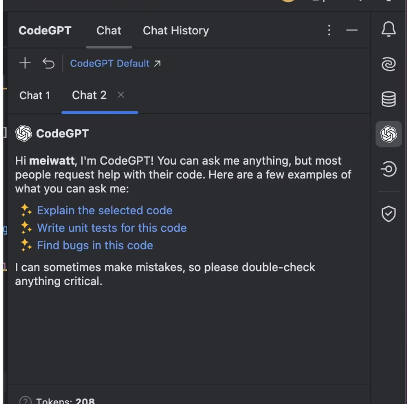Click 'Write unit tests for this code'
The image size is (407, 404).
111,228
